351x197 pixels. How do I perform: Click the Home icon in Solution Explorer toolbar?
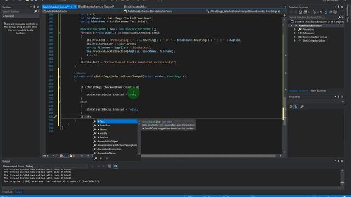coord(300,12)
